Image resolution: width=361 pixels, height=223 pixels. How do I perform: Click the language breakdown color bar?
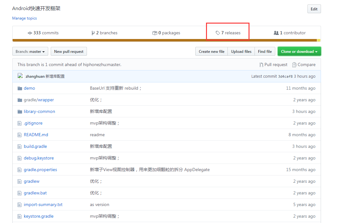[x=166, y=41]
